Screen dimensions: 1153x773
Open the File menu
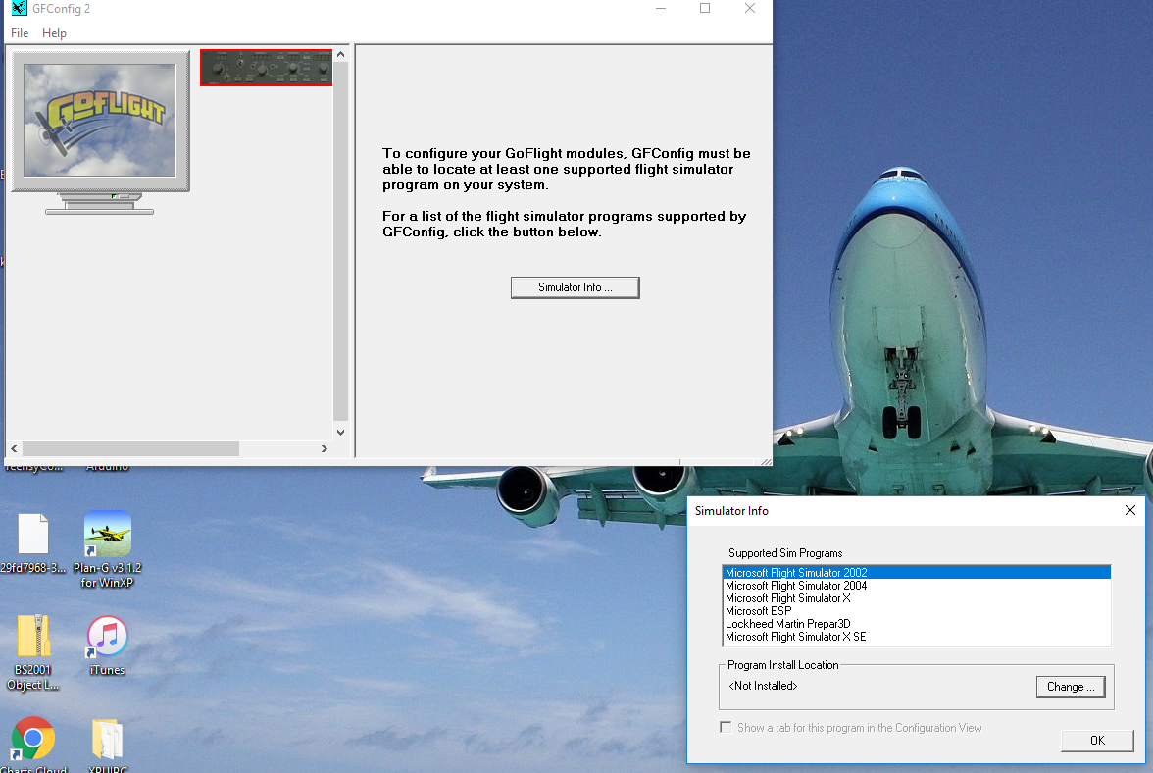click(20, 33)
